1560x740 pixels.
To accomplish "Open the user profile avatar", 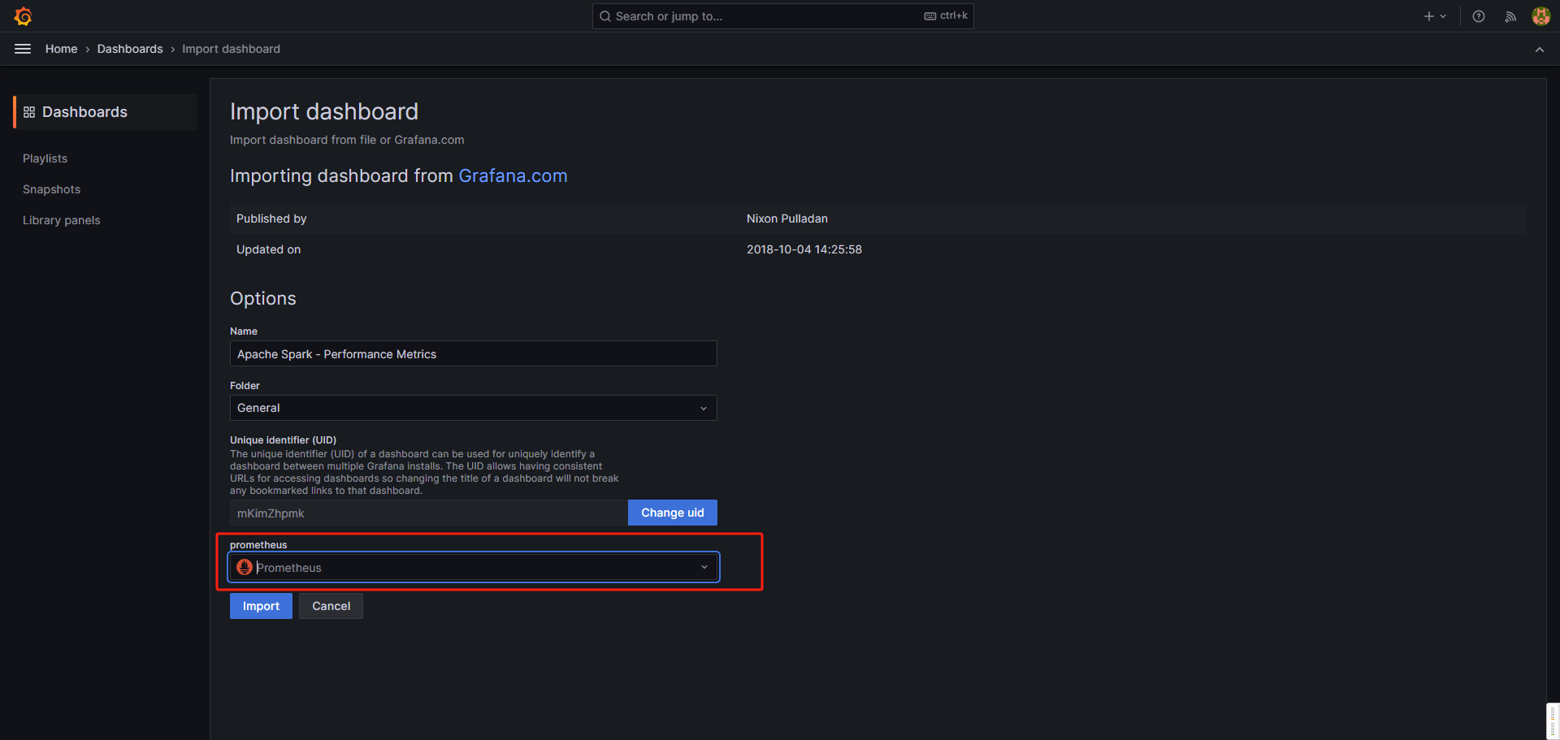I will [1540, 16].
